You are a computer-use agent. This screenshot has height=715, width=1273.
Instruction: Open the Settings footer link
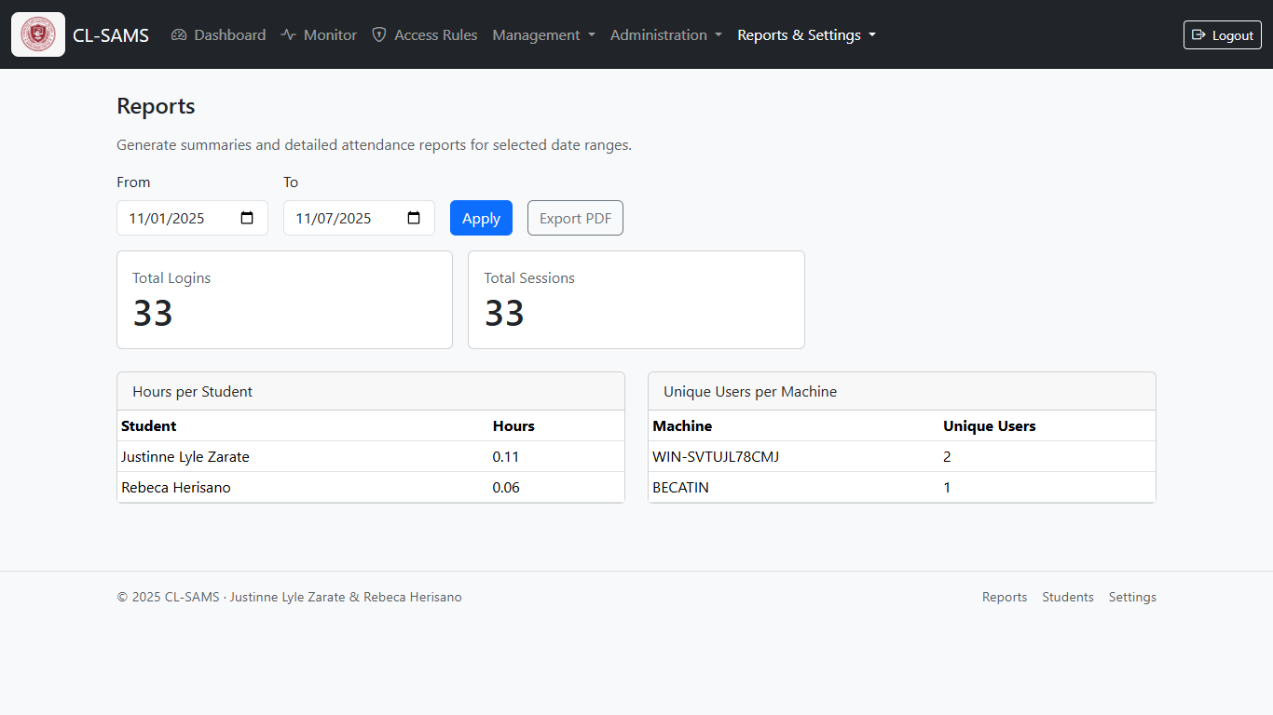[x=1132, y=597]
